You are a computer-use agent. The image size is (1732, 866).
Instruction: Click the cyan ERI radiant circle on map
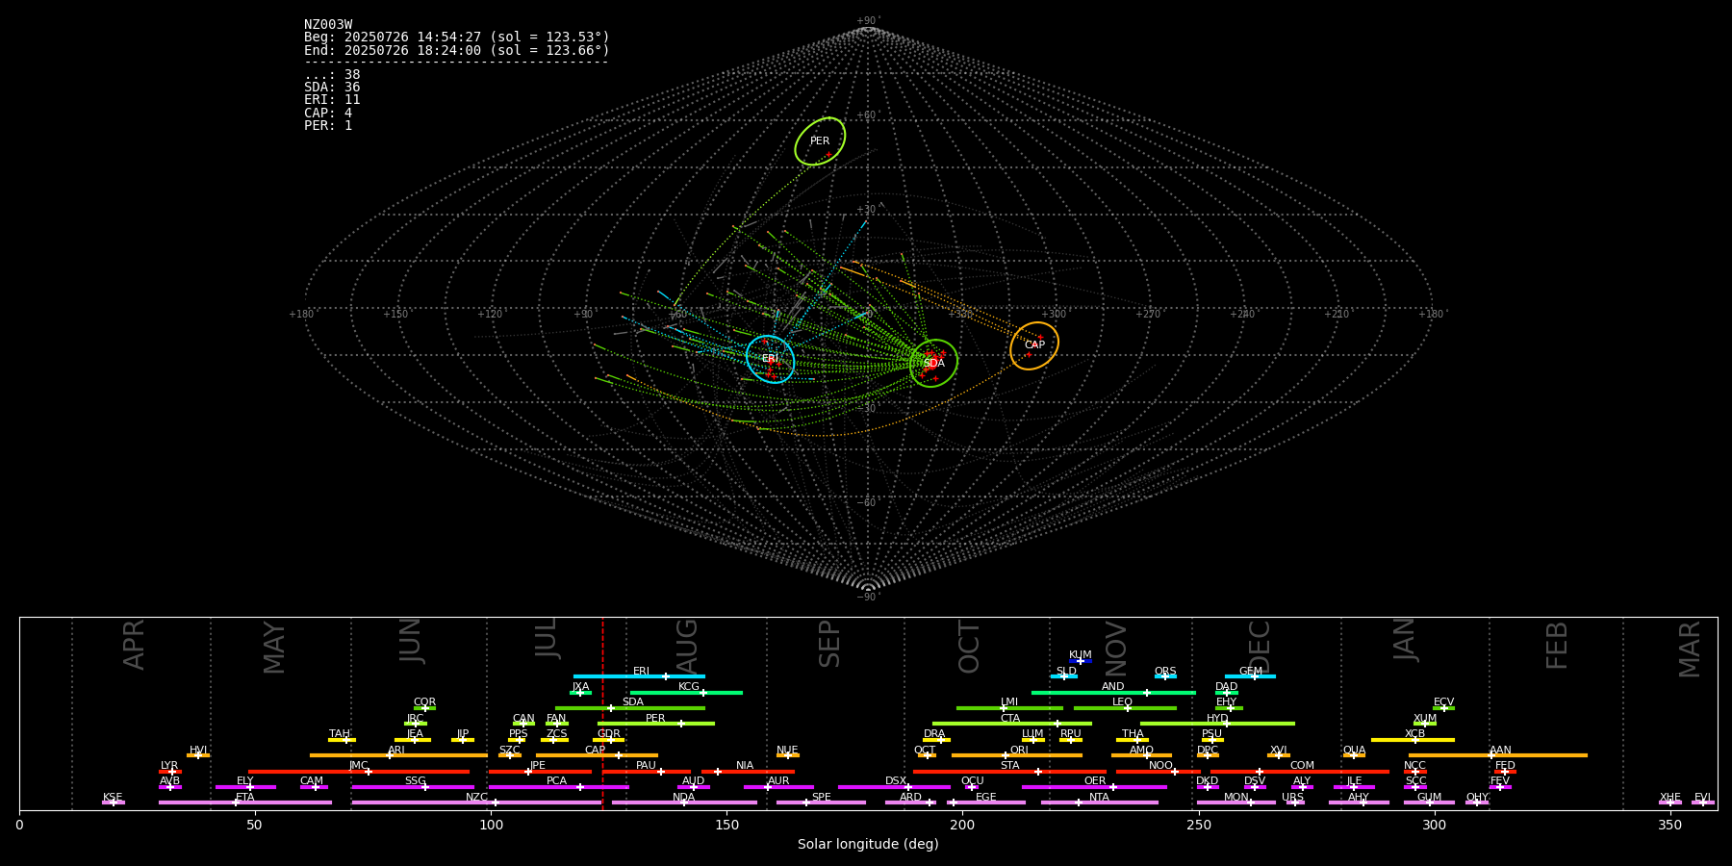coord(770,359)
